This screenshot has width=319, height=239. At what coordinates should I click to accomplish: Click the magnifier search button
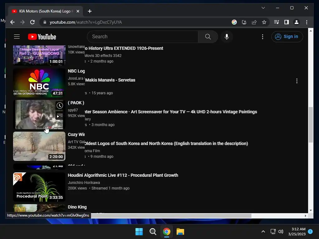pyautogui.click(x=208, y=37)
